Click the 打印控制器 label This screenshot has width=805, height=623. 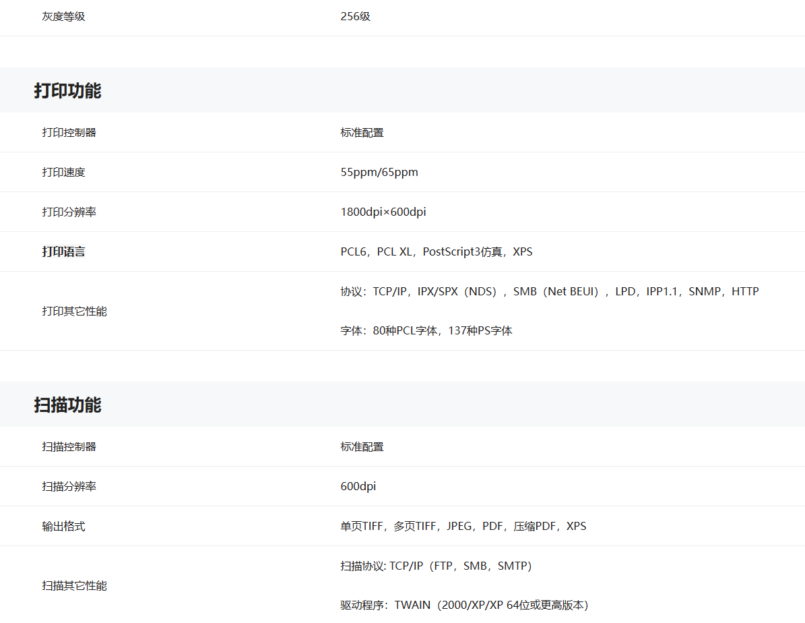pyautogui.click(x=69, y=133)
